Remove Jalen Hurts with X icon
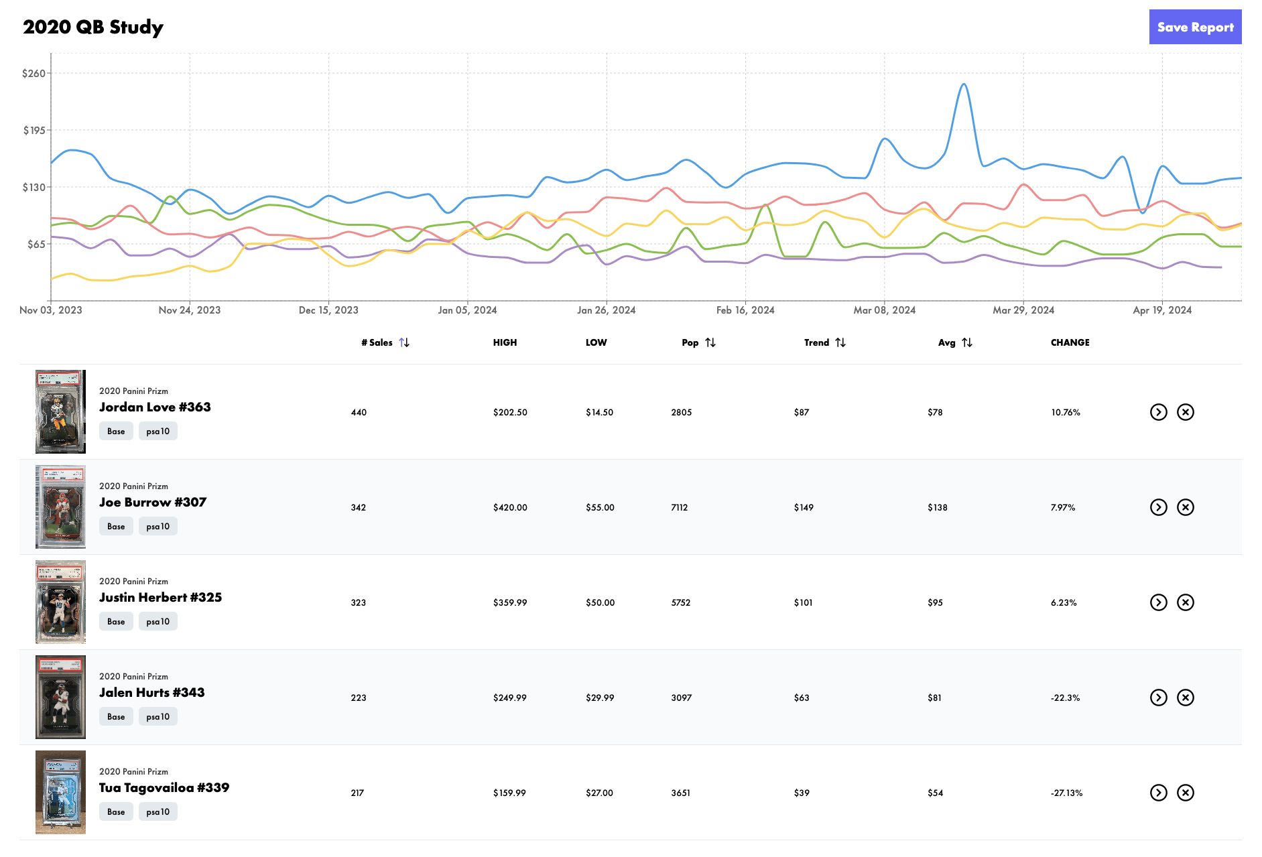Image resolution: width=1262 pixels, height=857 pixels. tap(1185, 698)
